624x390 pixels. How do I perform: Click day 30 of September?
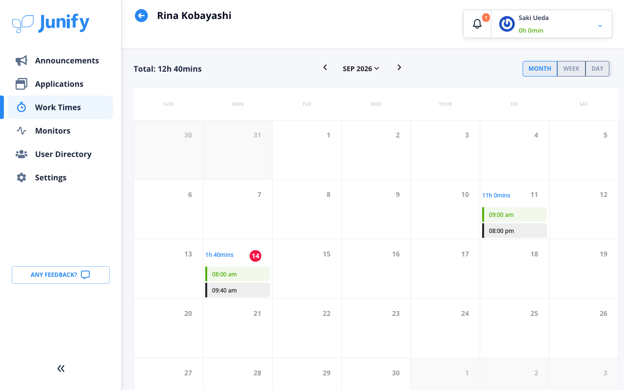(396, 373)
